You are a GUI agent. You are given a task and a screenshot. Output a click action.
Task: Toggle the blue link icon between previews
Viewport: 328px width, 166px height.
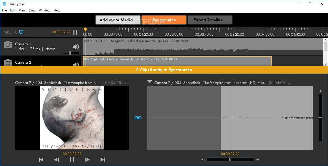pyautogui.click(x=138, y=118)
